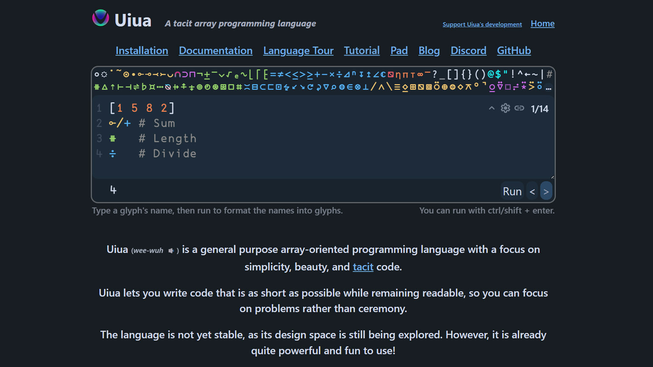
Task: Go to previous example with < button
Action: (532, 192)
